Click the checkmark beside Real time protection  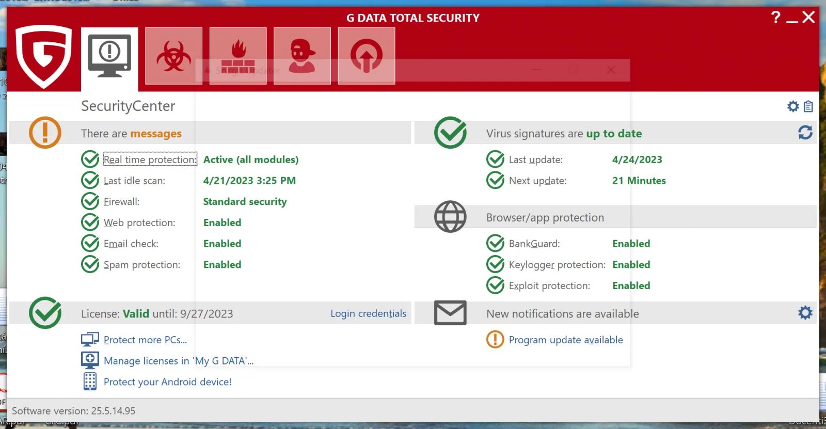coord(90,159)
